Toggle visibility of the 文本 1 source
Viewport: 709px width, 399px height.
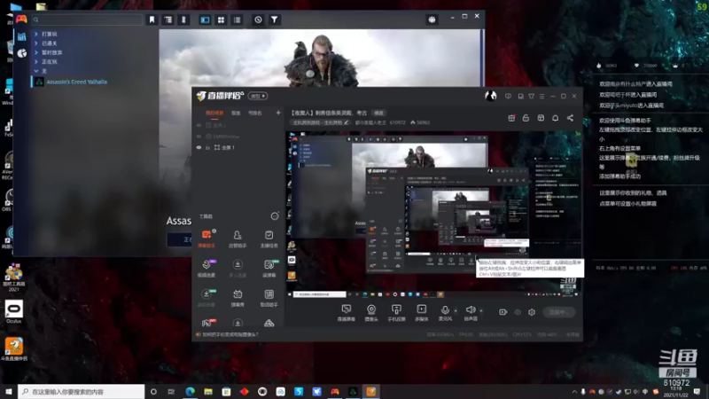(199, 125)
